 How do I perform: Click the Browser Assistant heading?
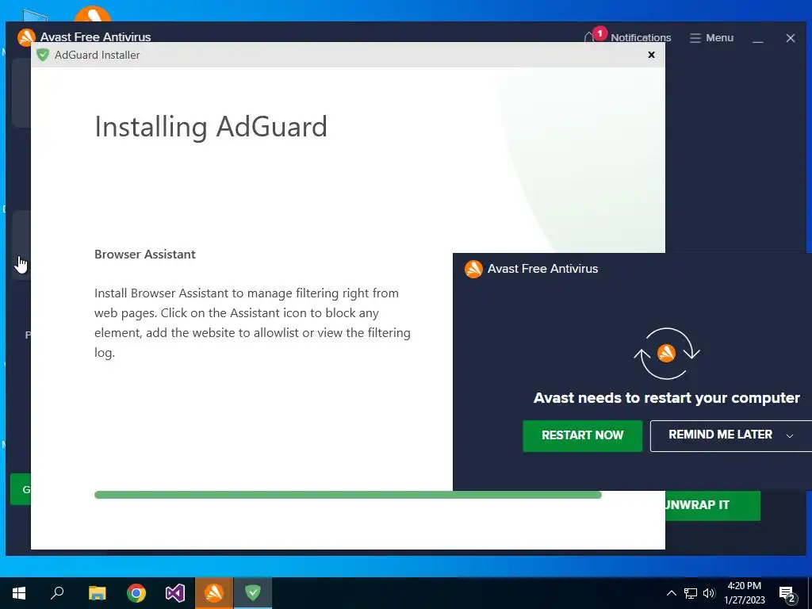pyautogui.click(x=145, y=255)
